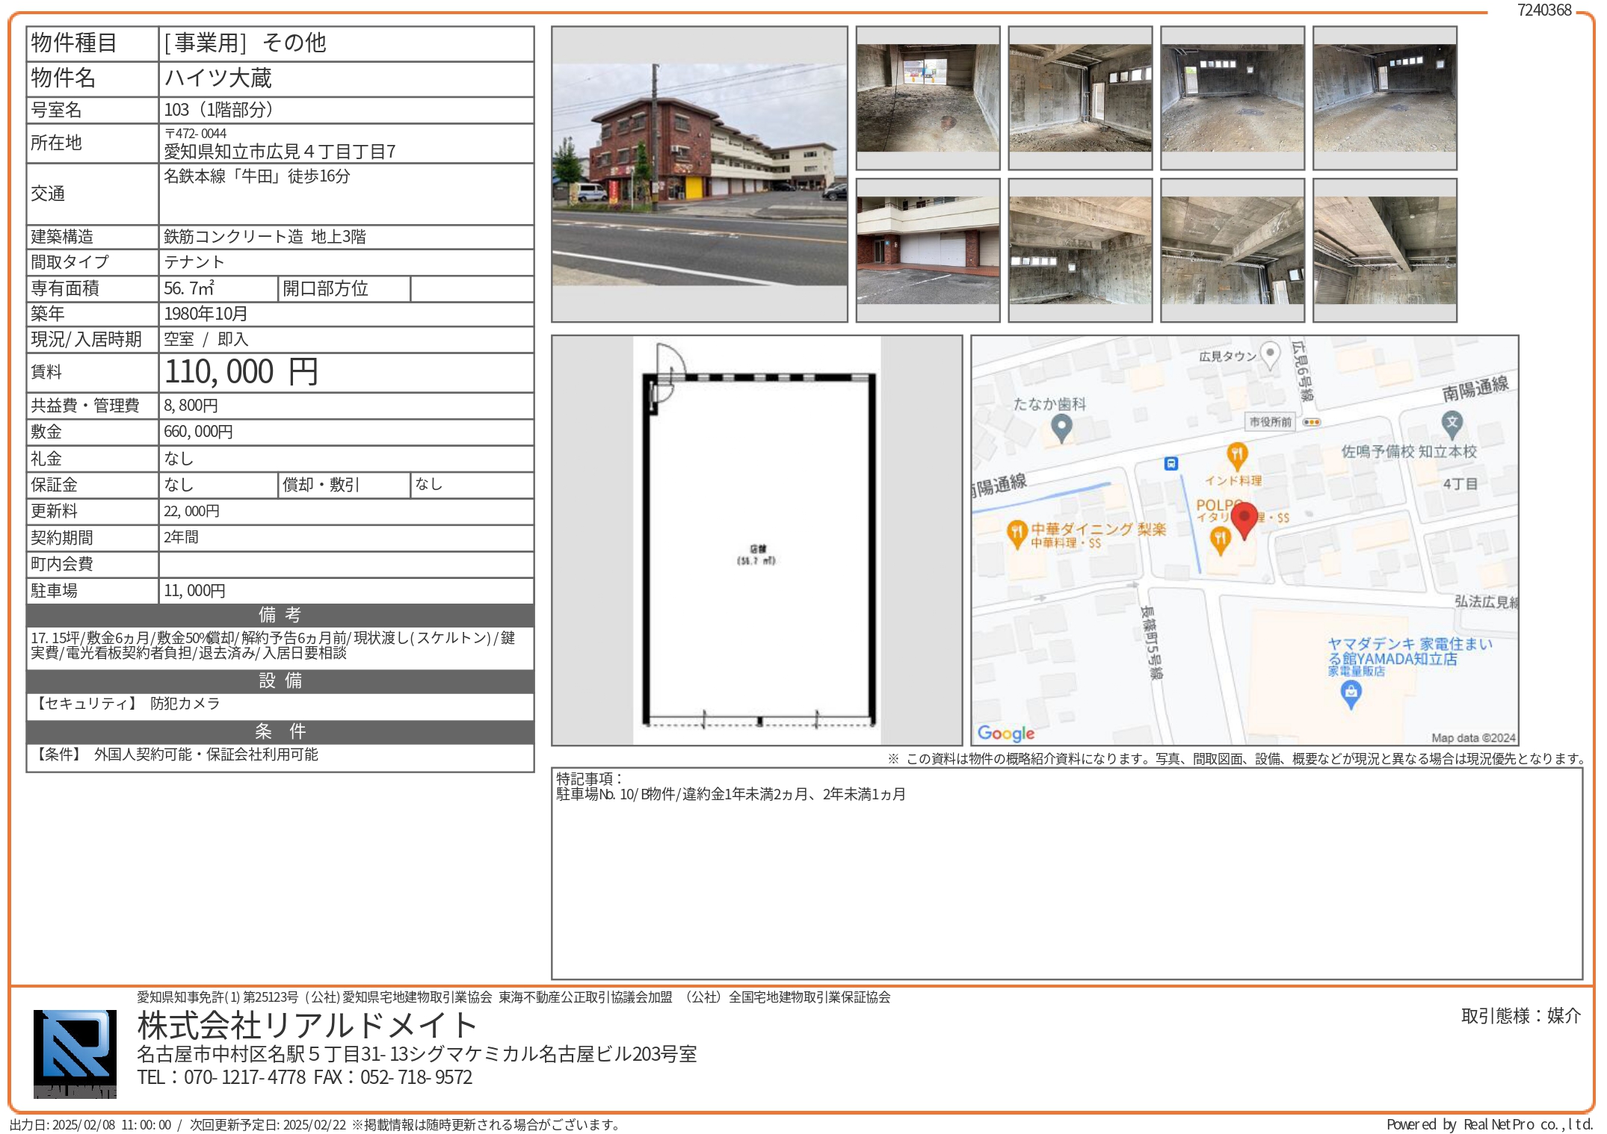This screenshot has width=1607, height=1134.
Task: Click the property name ハイツ大蔵
Action: pyautogui.click(x=218, y=78)
